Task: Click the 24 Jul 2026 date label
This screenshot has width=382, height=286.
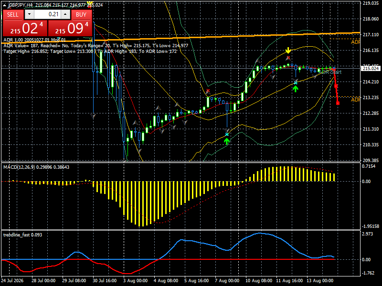Action: (12, 281)
